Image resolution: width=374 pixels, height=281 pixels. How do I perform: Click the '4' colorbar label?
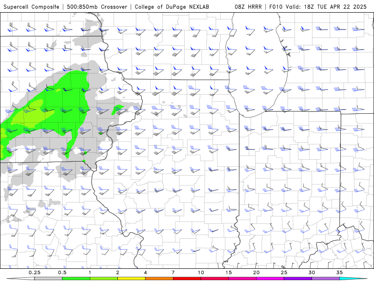(145, 273)
